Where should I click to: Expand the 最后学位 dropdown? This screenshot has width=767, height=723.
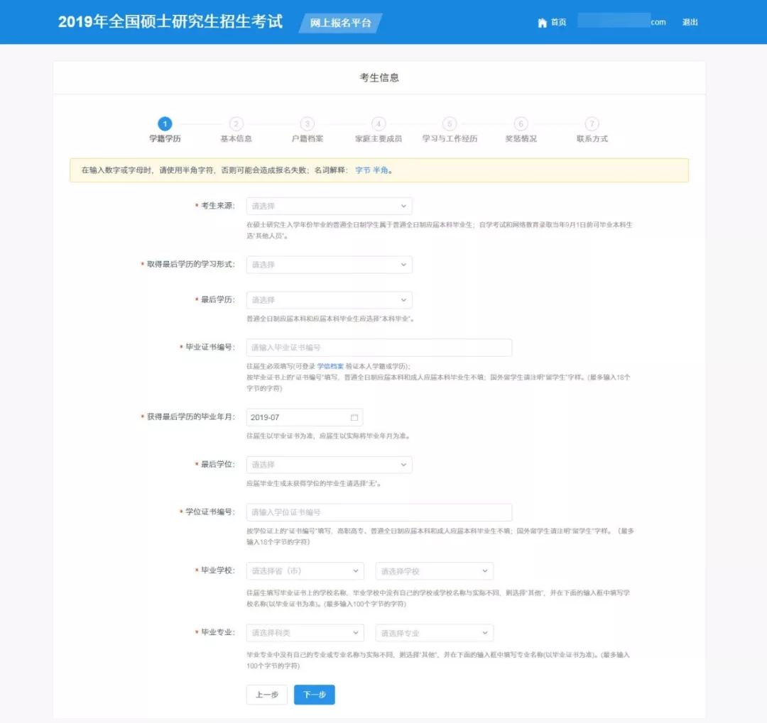click(x=329, y=465)
